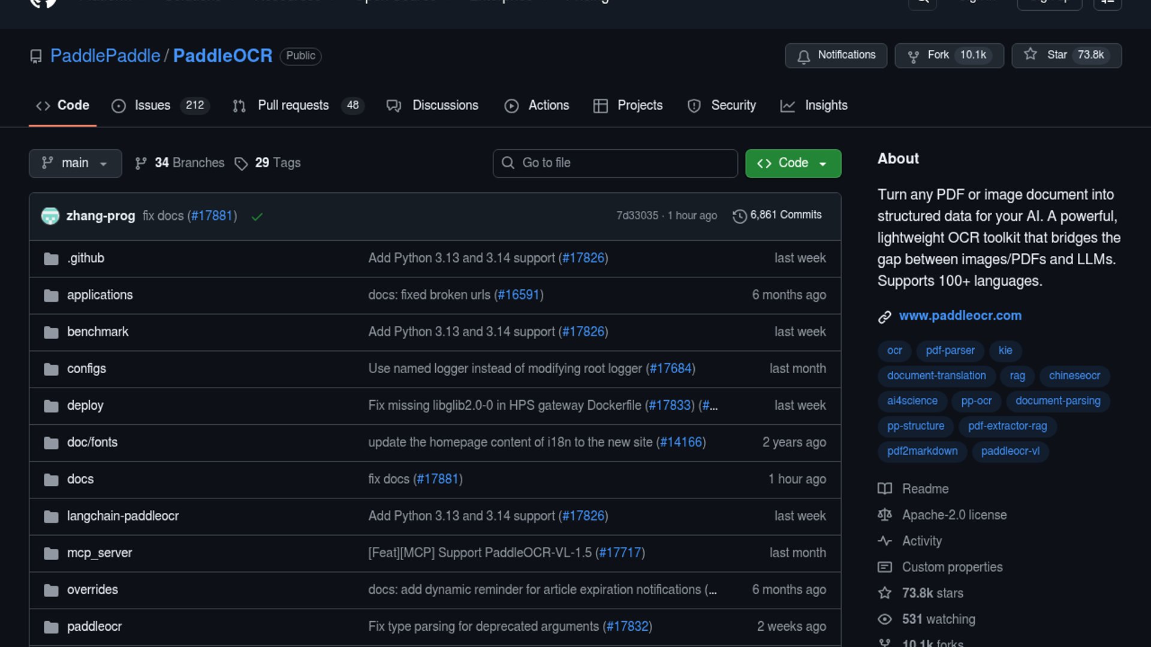Open commit history clock icon
This screenshot has width=1151, height=647.
tap(740, 216)
